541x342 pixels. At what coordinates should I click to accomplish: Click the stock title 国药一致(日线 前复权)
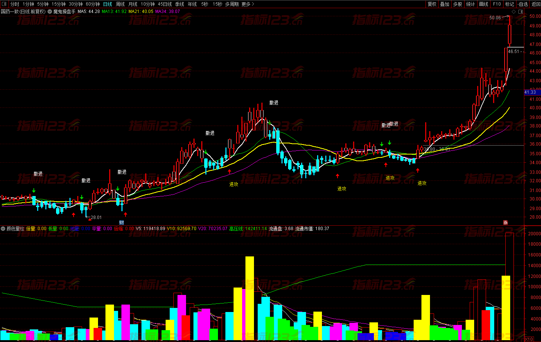click(x=23, y=11)
